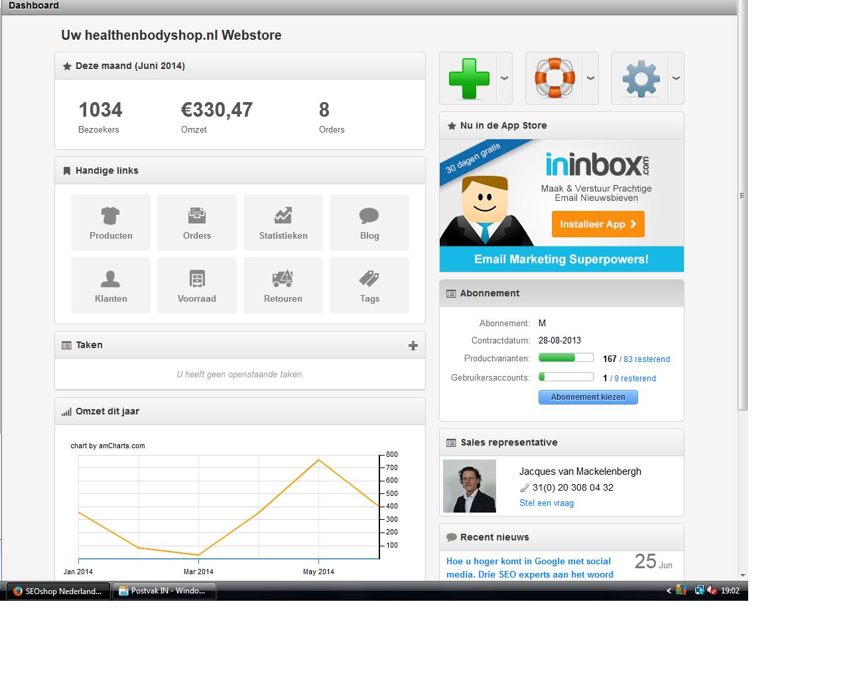Switch to SEOshop Nederland taskbar button
The width and height of the screenshot is (849, 679).
58,591
